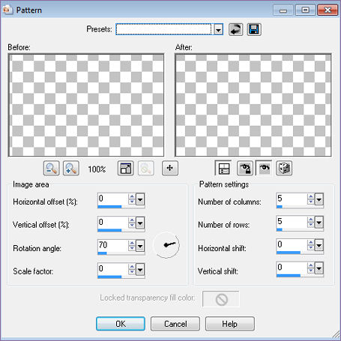Toggle the auto proof lock-eye button
Image resolution: width=341 pixels, height=341 pixels.
(244, 168)
